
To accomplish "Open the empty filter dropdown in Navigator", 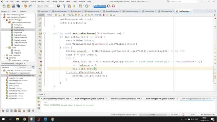I will point(24,67).
